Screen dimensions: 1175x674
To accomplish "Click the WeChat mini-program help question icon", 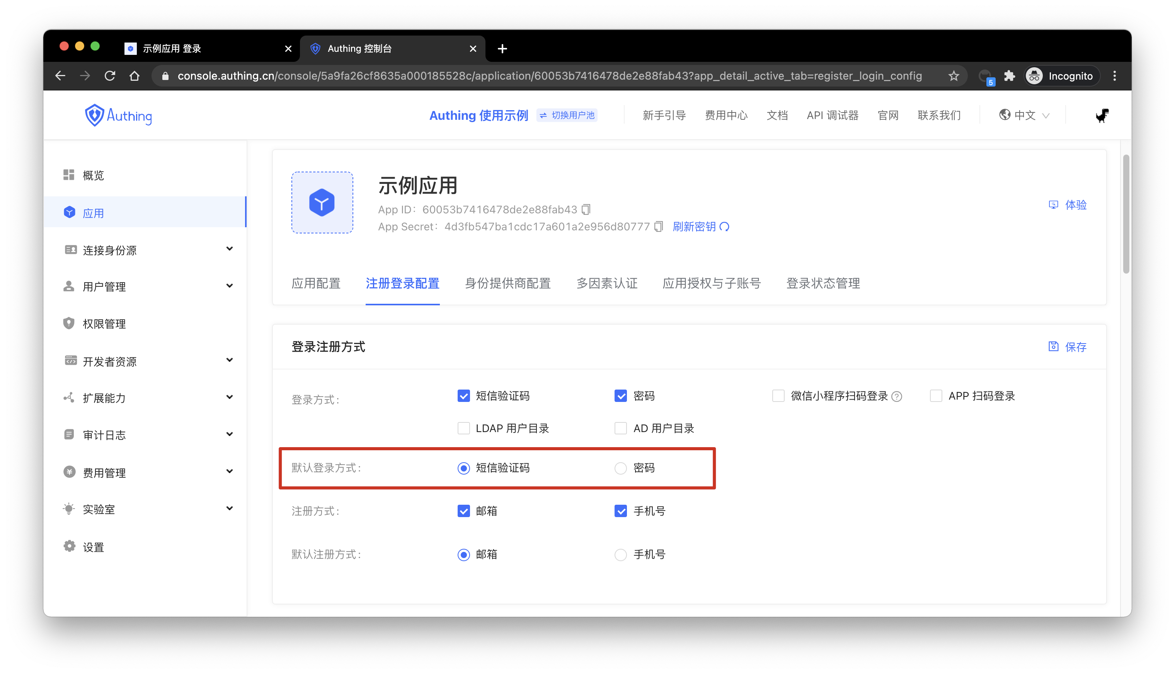I will coord(897,397).
